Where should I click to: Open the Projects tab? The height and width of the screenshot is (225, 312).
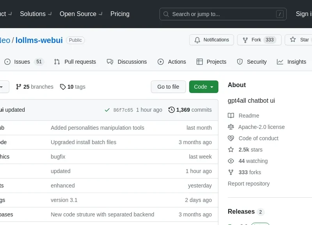click(x=211, y=62)
